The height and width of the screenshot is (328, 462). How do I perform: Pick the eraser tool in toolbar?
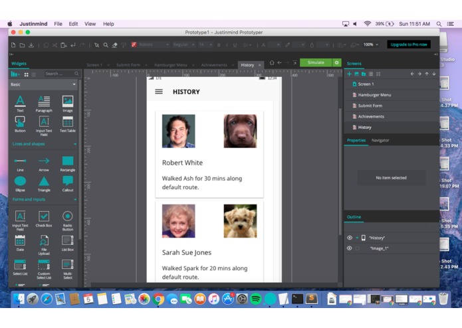(114, 45)
